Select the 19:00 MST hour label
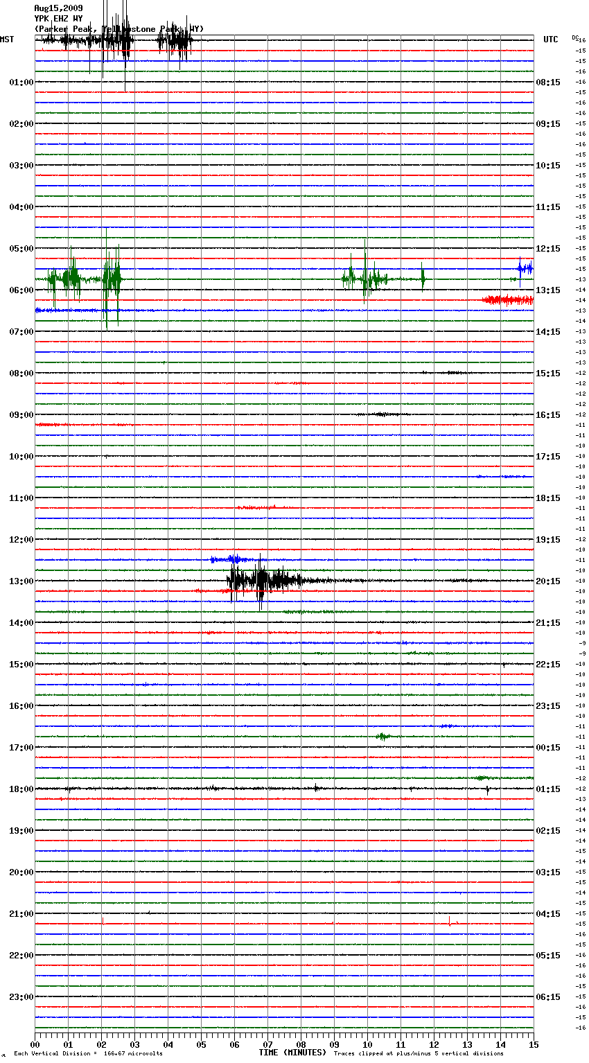 [21, 831]
